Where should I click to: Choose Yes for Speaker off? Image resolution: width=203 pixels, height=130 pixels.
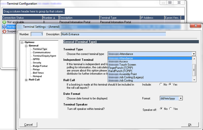tap(171, 109)
